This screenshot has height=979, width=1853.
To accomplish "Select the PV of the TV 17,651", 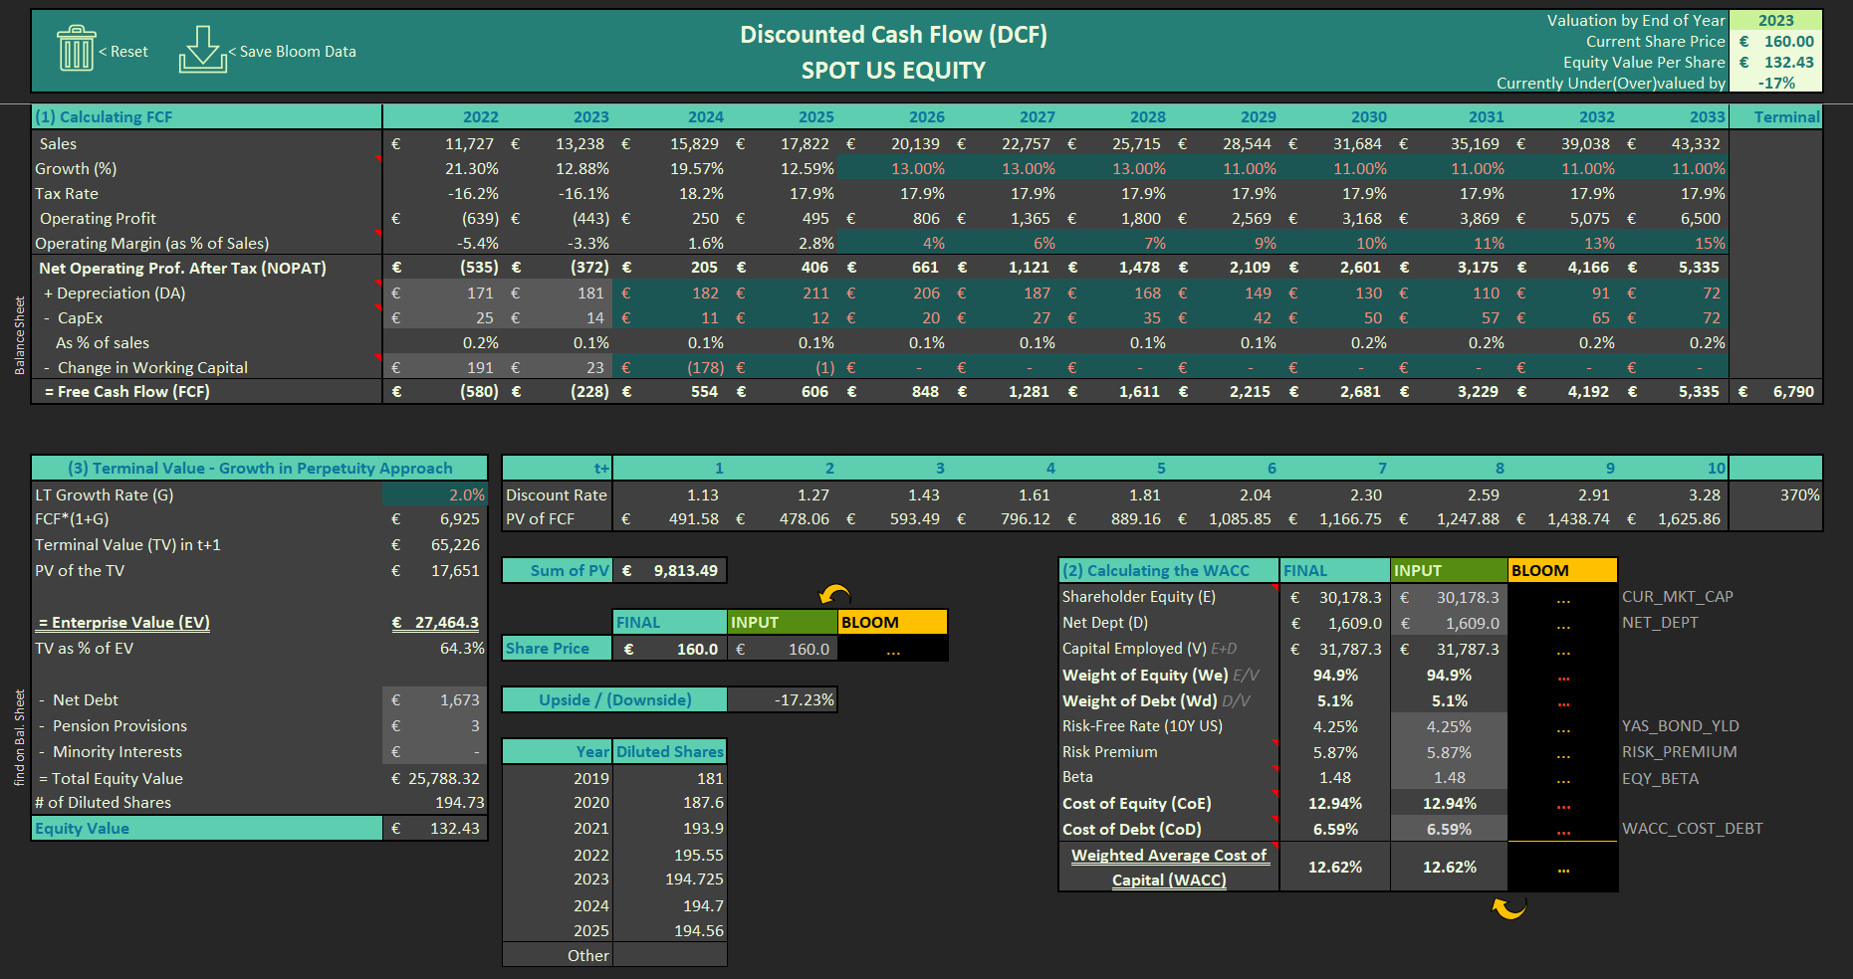I will [x=435, y=570].
